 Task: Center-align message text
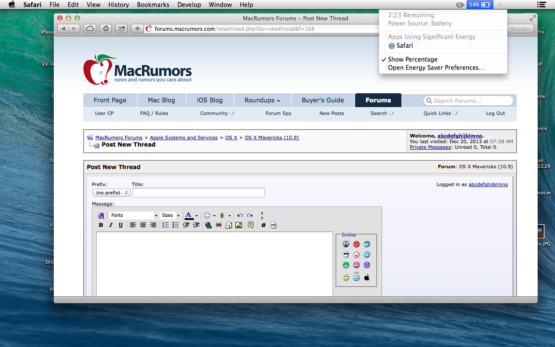[143, 225]
